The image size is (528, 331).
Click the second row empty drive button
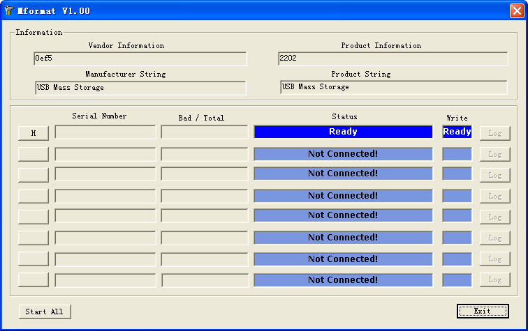[34, 154]
